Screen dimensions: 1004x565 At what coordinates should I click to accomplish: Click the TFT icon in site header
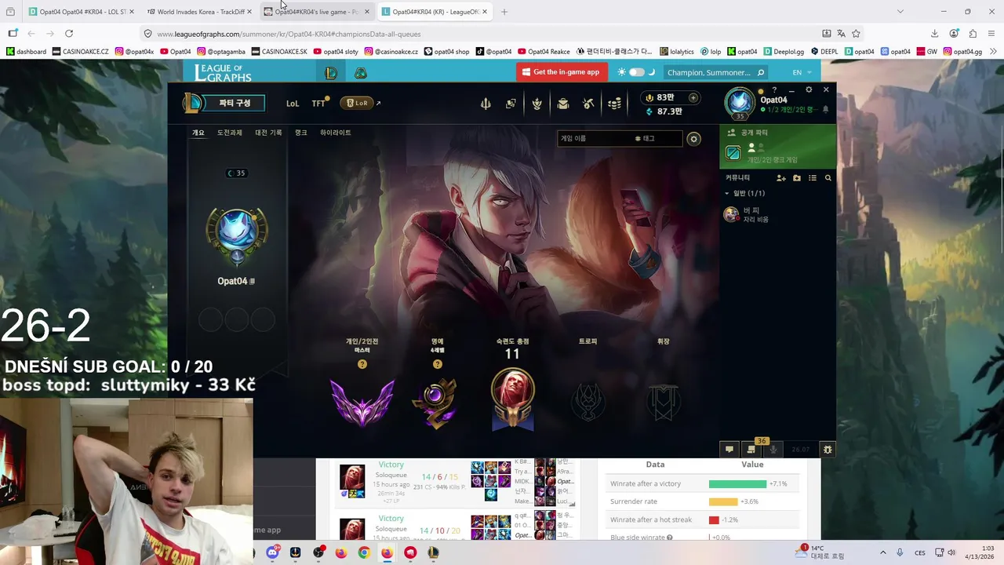(x=361, y=72)
